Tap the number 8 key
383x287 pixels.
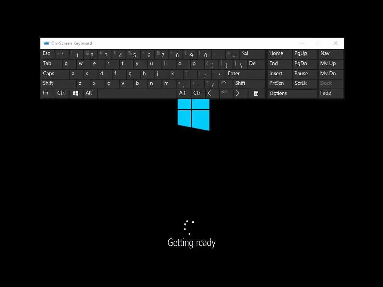point(176,54)
